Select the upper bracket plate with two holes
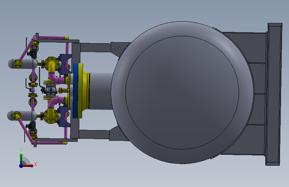The height and width of the screenshot is (187, 289). (x=119, y=48)
